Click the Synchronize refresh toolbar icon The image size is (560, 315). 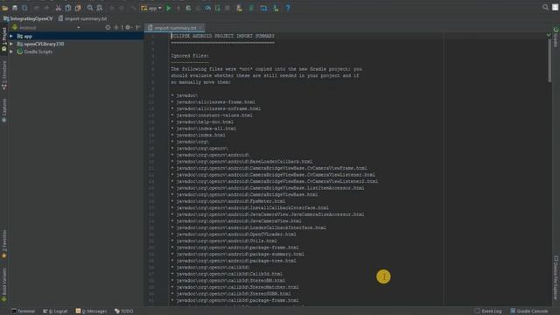point(24,8)
